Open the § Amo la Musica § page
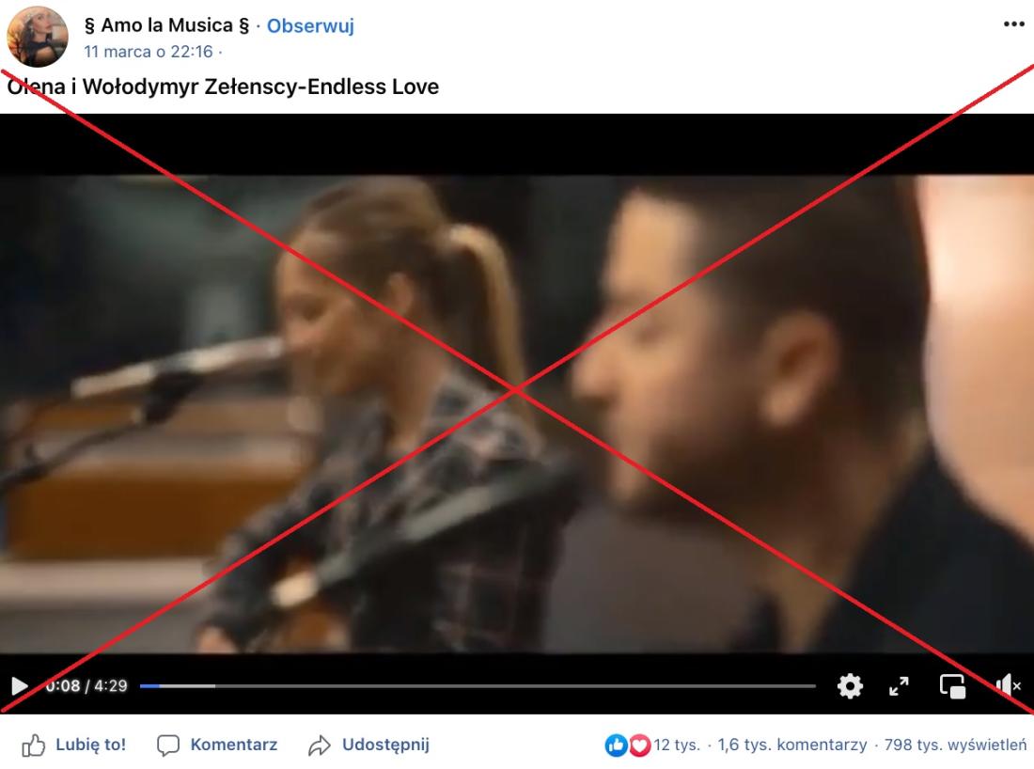 [166, 25]
